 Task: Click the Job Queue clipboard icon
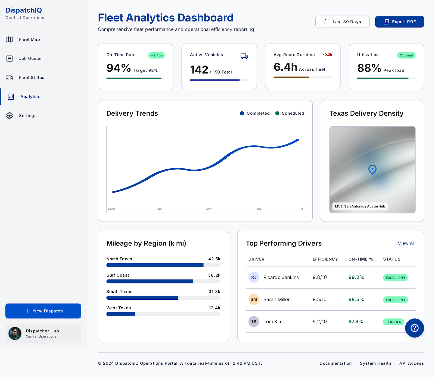pos(10,59)
